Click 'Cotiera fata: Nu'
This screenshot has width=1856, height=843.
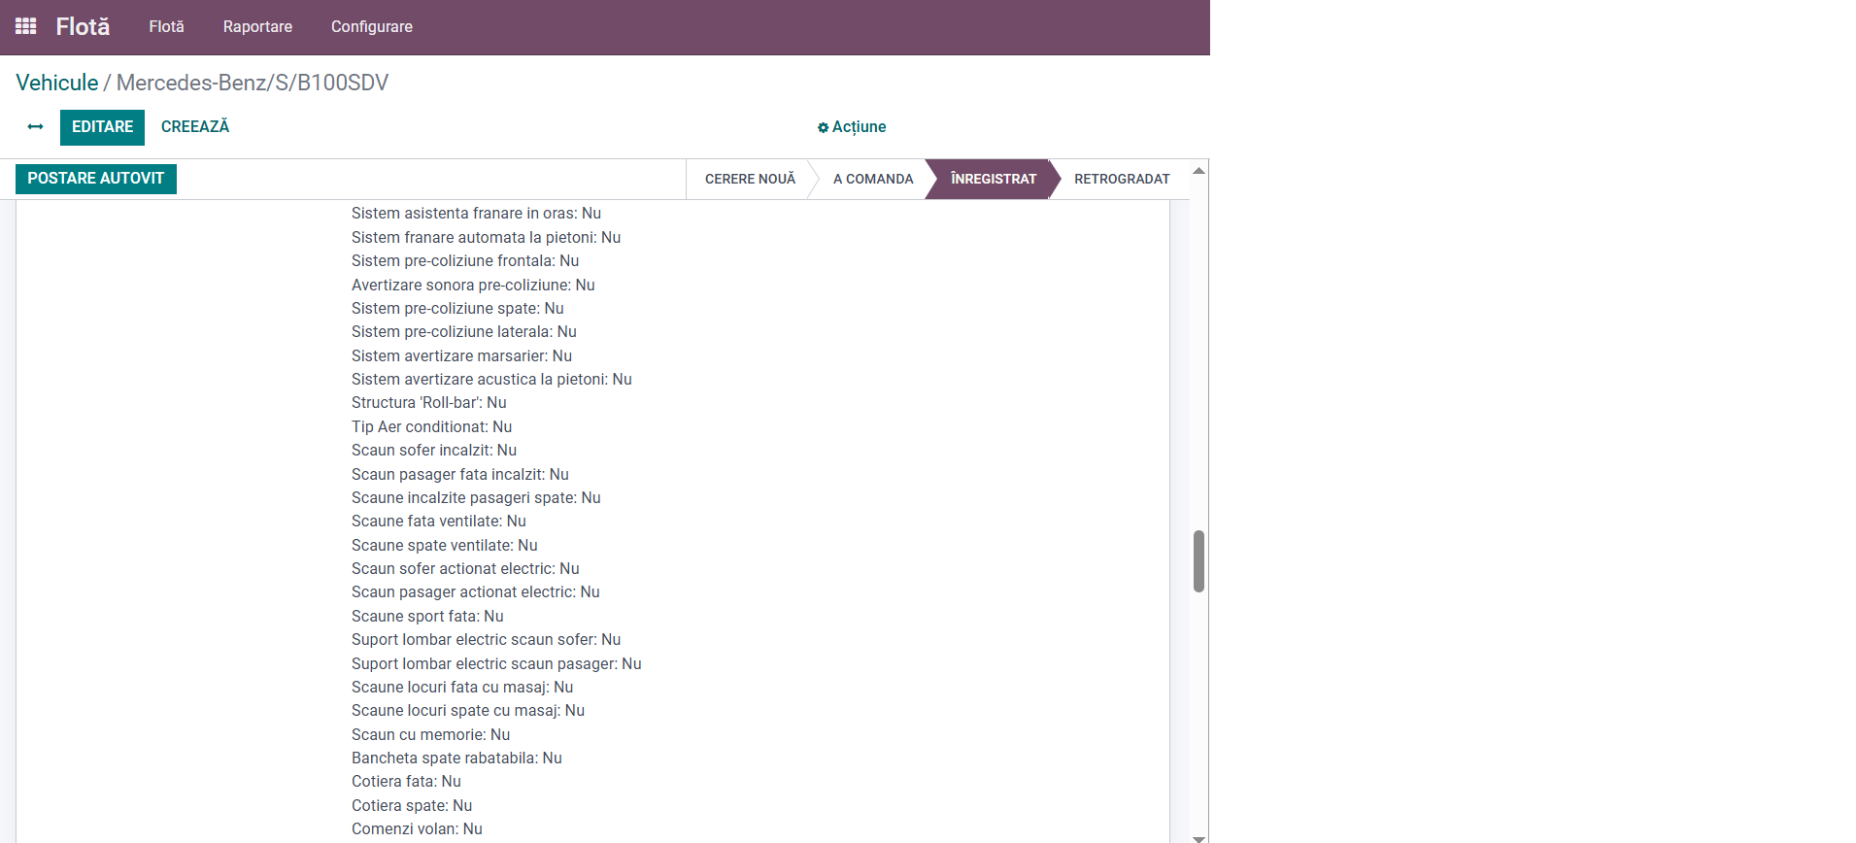406,782
